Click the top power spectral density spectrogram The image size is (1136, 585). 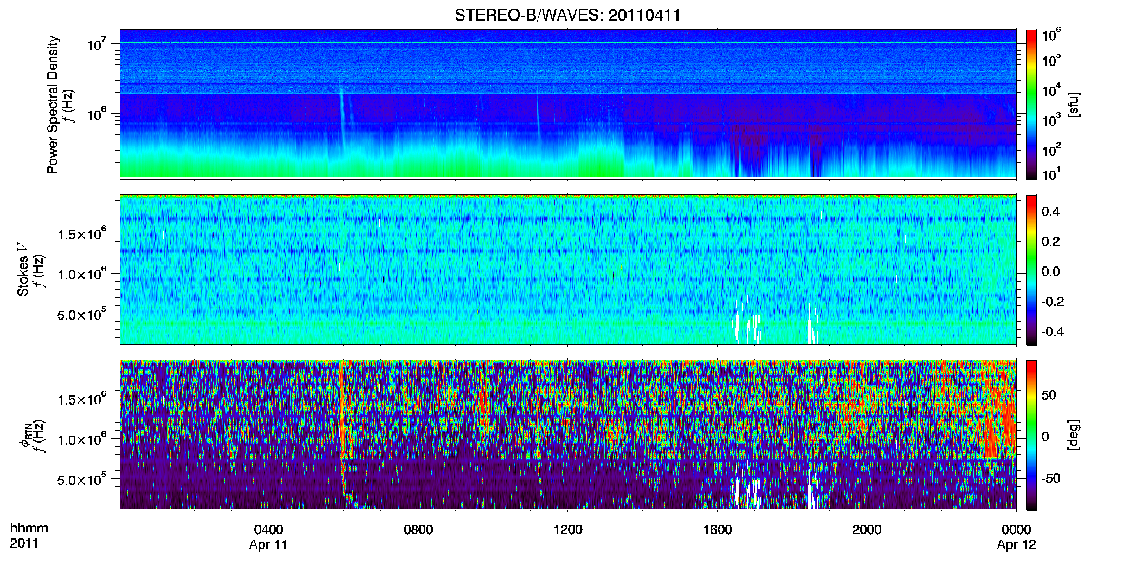pos(568,104)
